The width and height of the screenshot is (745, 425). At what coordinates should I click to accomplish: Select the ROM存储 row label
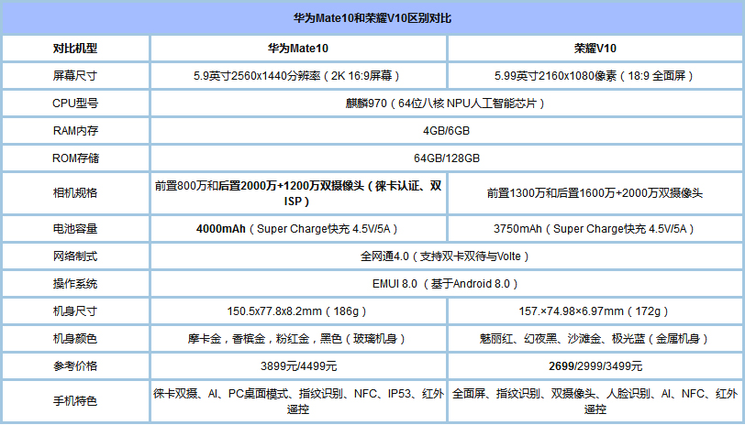pos(75,158)
